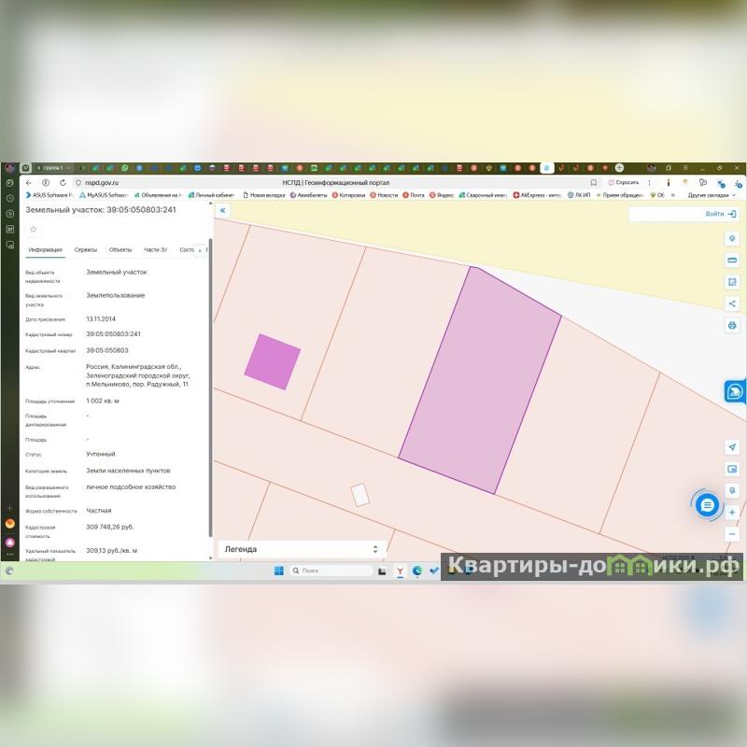Click the my location arrow icon
This screenshot has width=747, height=747.
(732, 447)
